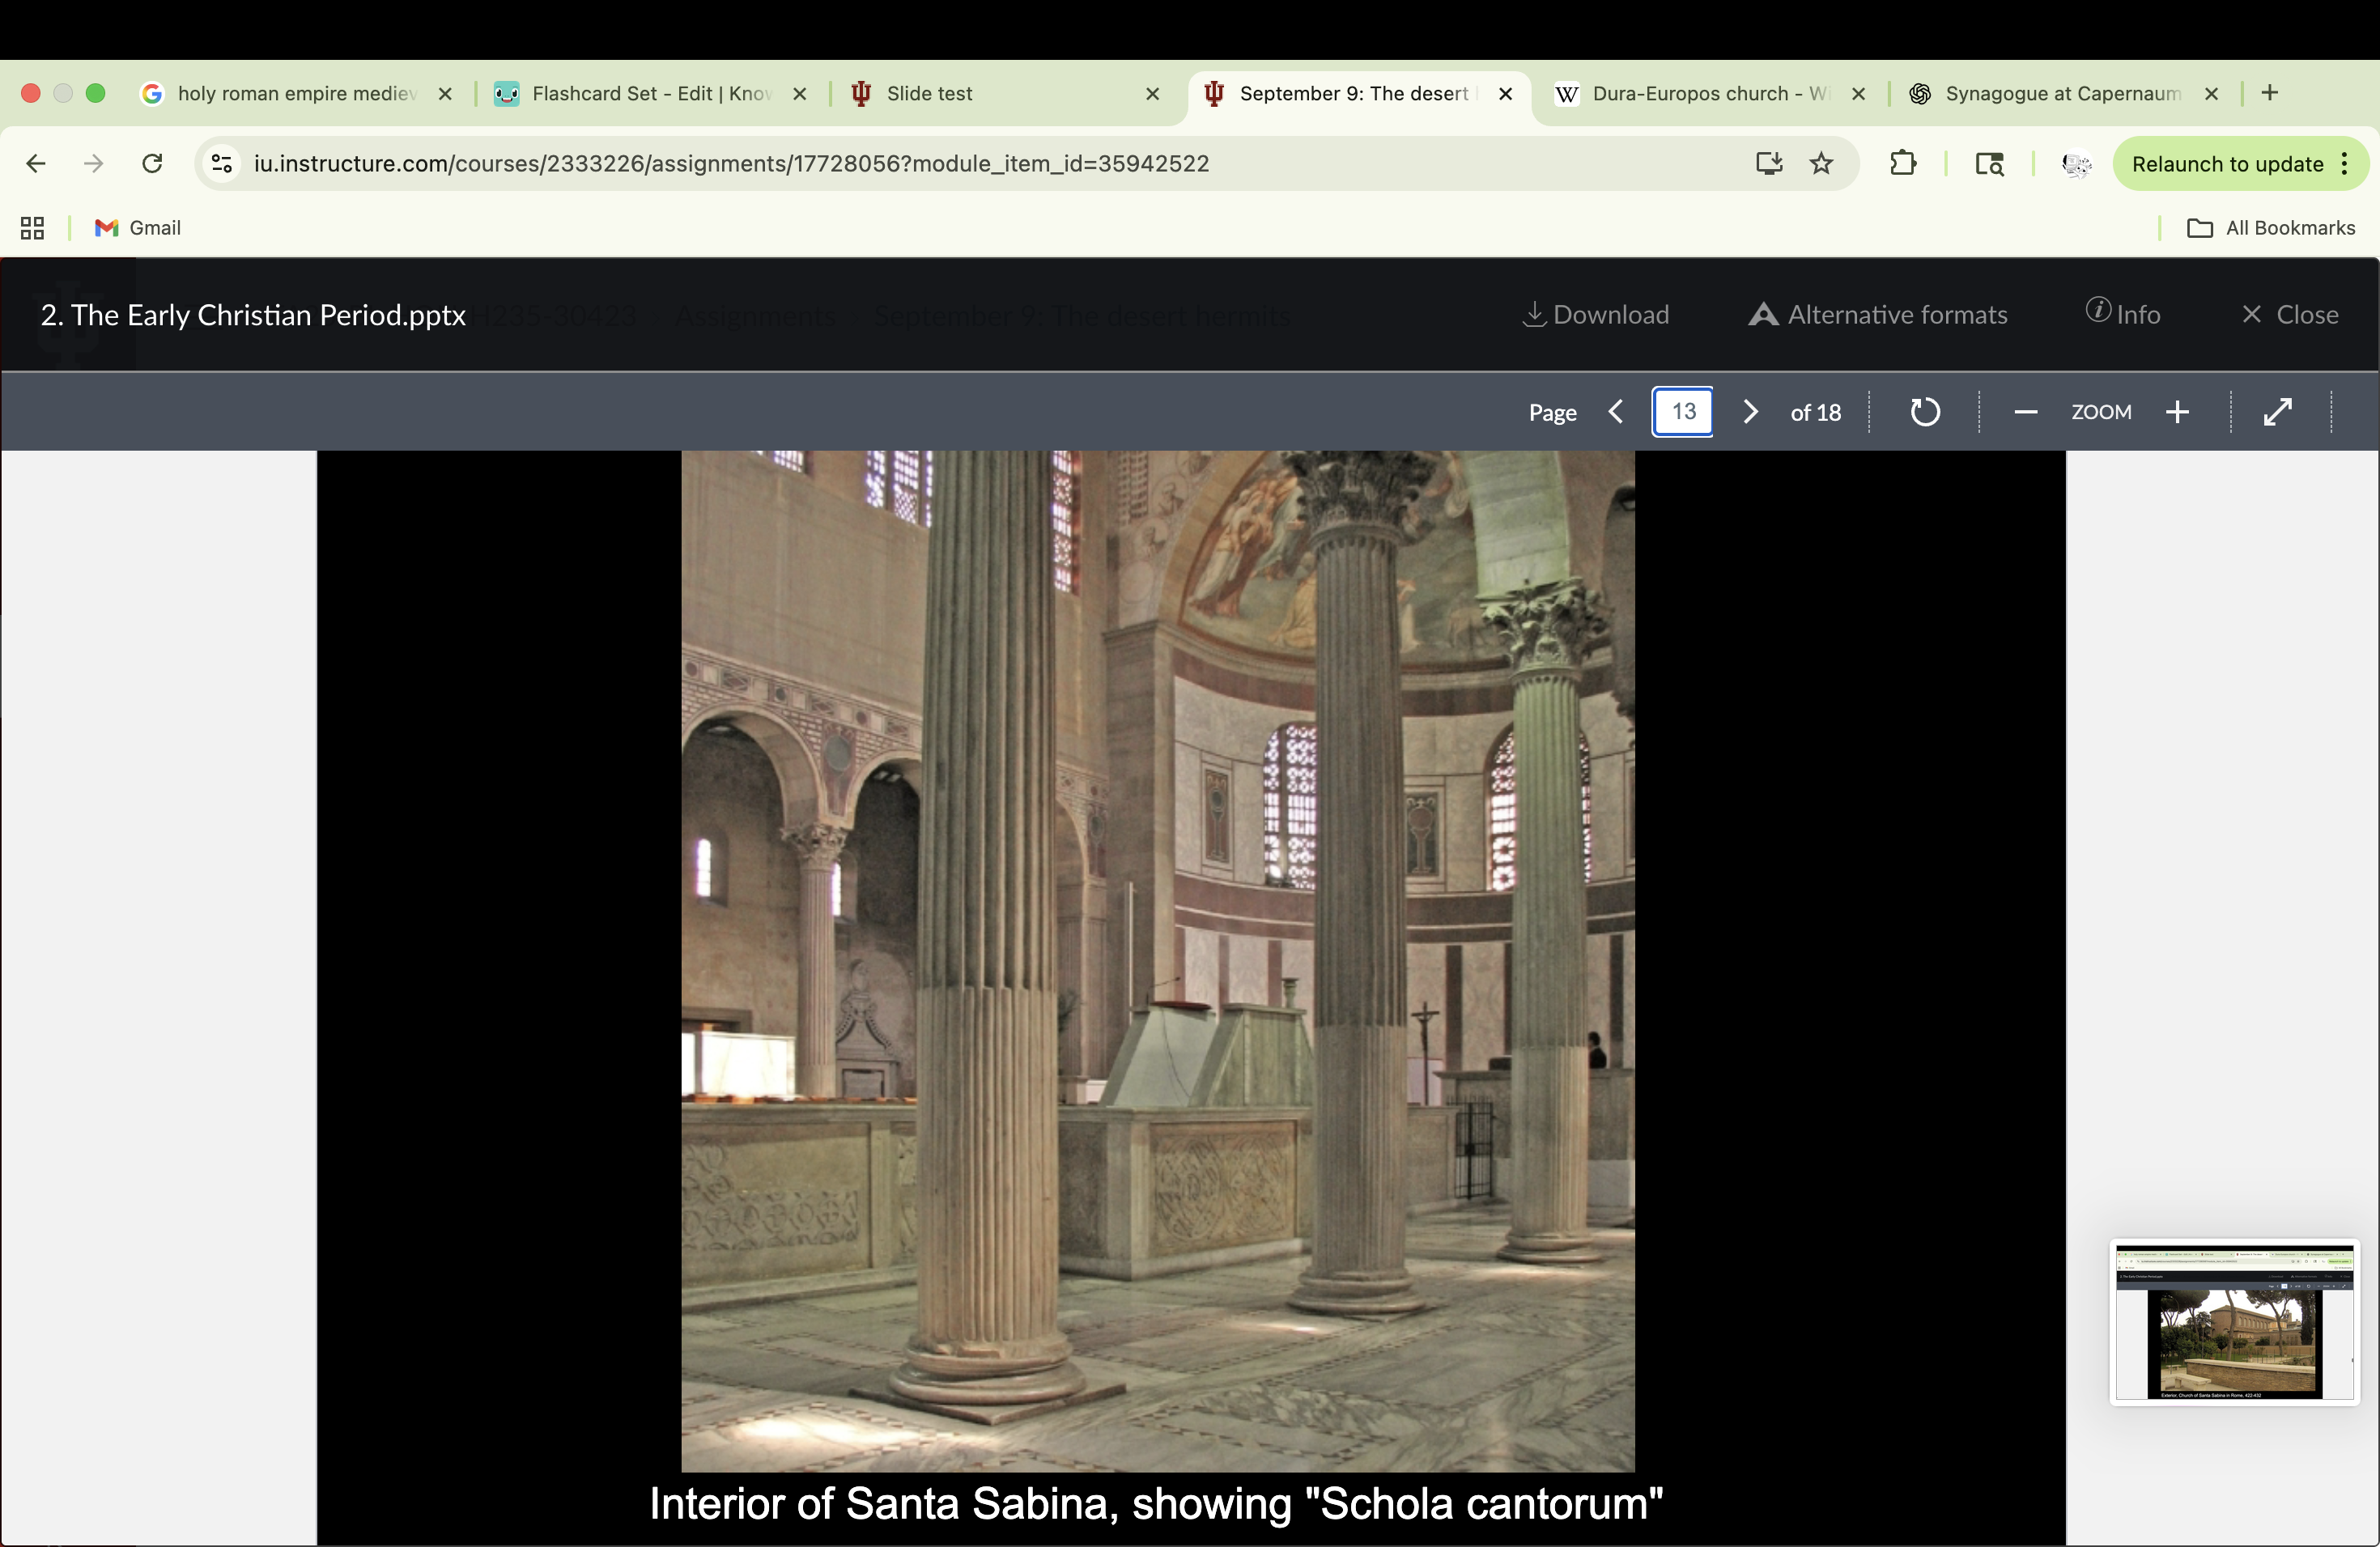Install the site using the install icon
The image size is (2380, 1547).
click(1769, 163)
